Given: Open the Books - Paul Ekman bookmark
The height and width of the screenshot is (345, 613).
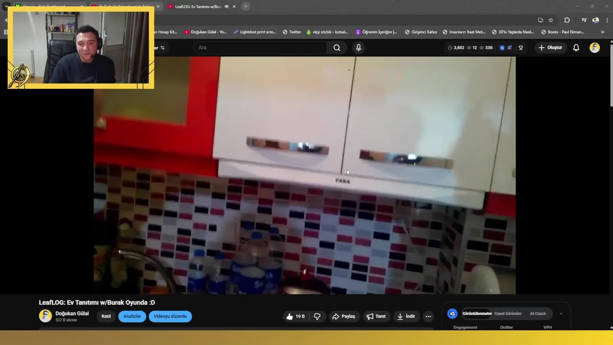Looking at the screenshot, I should 562,32.
